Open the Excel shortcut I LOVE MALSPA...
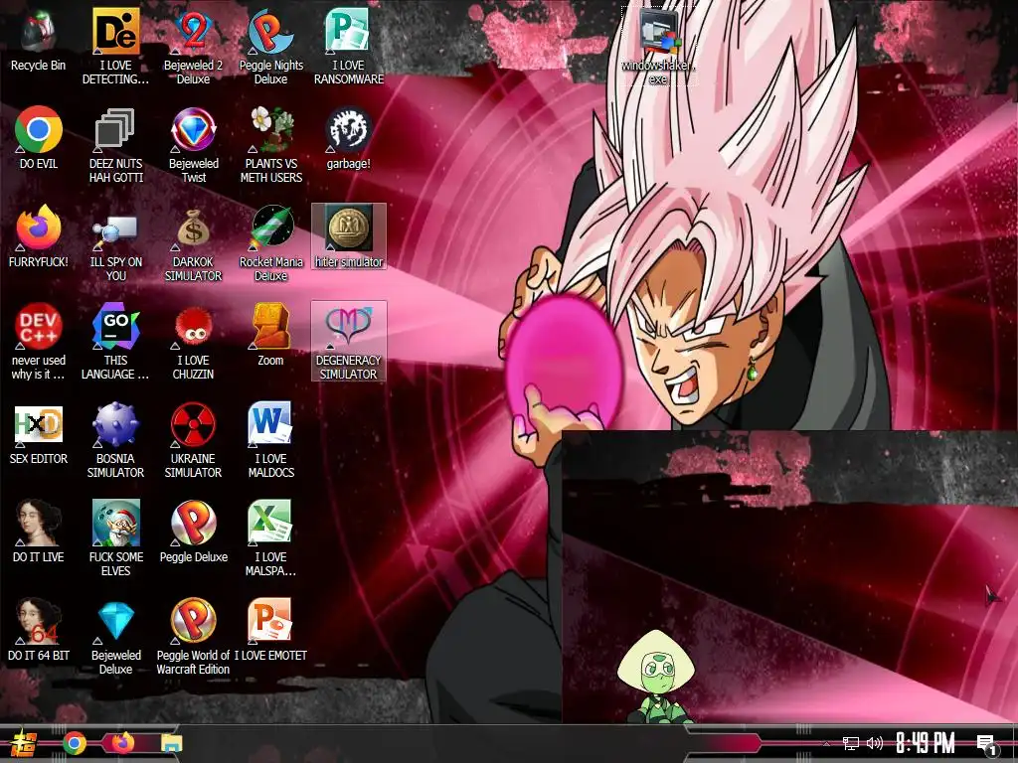 [x=270, y=538]
